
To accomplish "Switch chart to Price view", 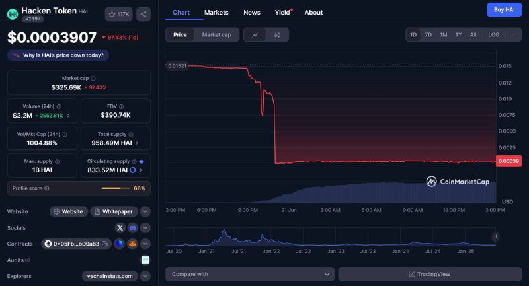I will (180, 35).
